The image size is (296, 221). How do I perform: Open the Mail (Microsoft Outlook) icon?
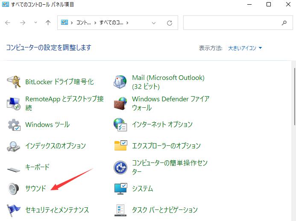click(x=120, y=82)
